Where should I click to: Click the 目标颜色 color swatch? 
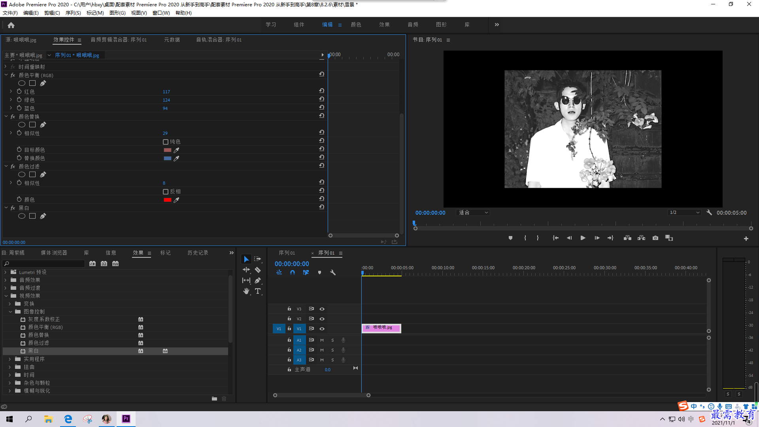point(168,150)
